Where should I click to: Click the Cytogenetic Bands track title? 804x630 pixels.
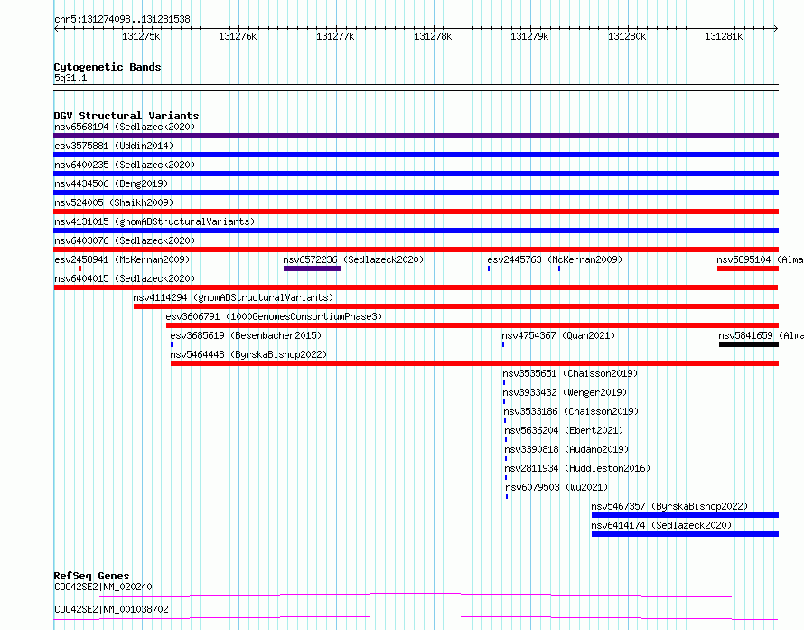(x=108, y=67)
